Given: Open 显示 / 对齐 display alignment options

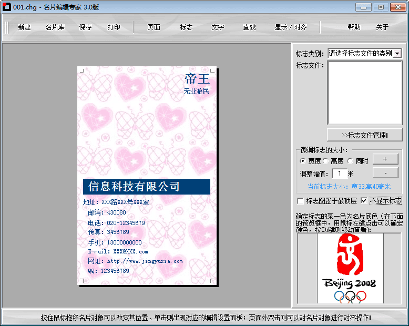Looking at the screenshot, I should click(x=290, y=27).
